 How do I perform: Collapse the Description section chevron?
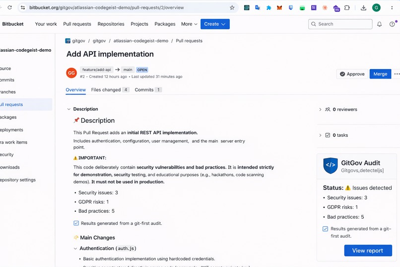(68, 109)
